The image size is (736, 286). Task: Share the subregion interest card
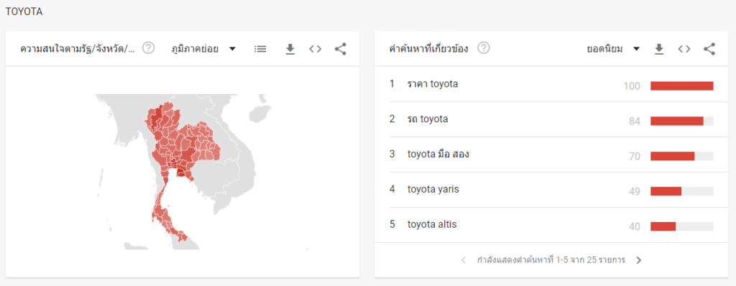pos(340,49)
